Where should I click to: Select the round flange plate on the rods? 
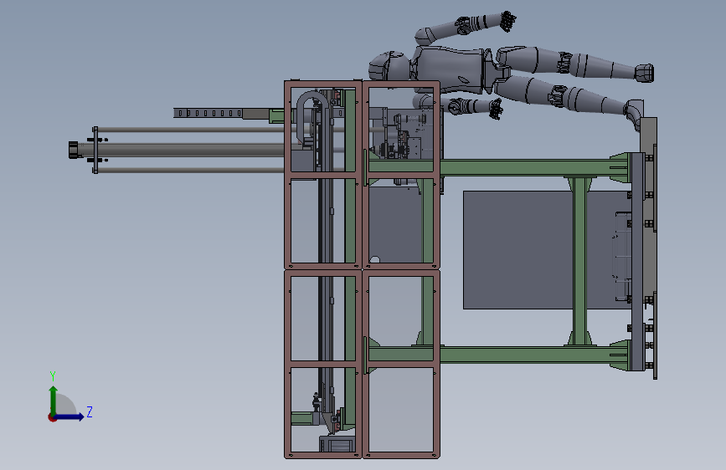(95, 150)
